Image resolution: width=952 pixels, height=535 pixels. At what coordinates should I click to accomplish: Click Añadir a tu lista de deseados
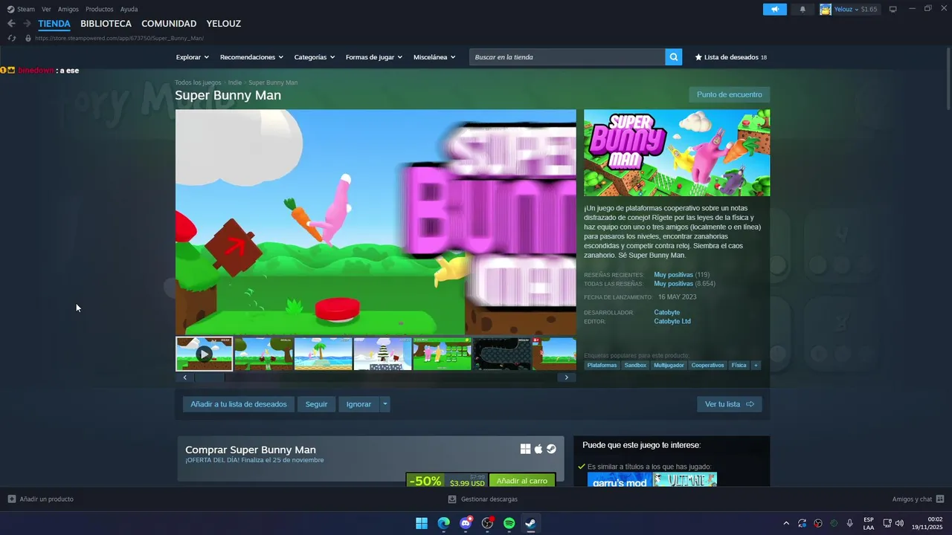click(x=239, y=404)
